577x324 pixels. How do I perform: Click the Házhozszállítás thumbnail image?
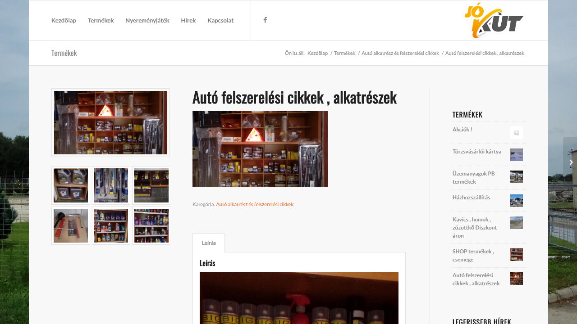pos(517,201)
